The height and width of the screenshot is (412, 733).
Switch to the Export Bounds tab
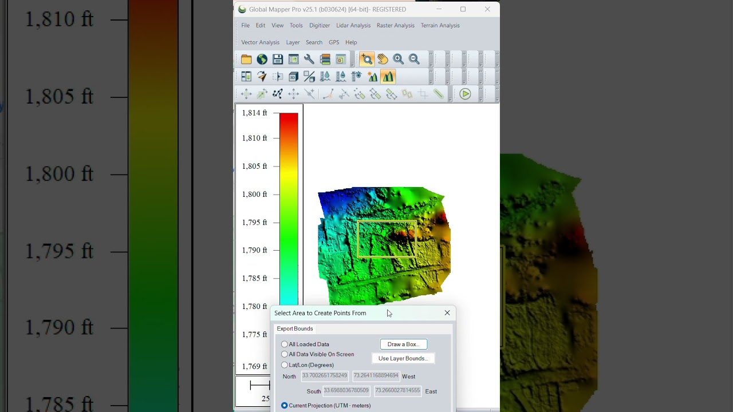295,328
